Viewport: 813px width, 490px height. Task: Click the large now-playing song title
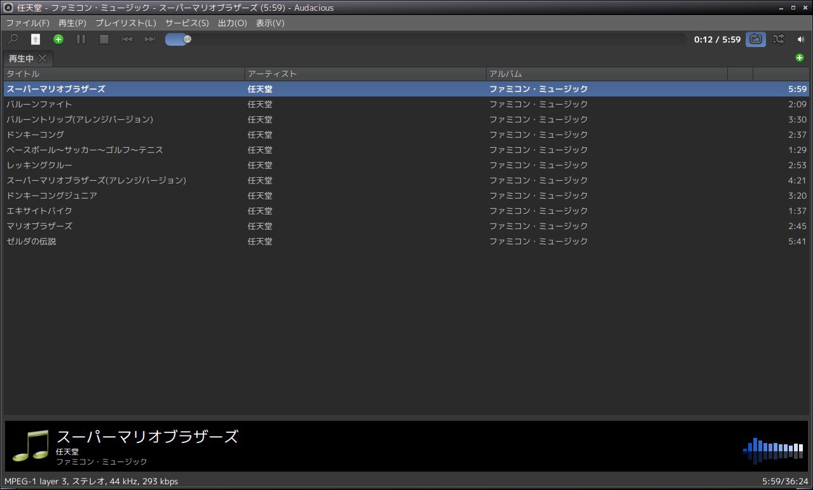pos(147,437)
